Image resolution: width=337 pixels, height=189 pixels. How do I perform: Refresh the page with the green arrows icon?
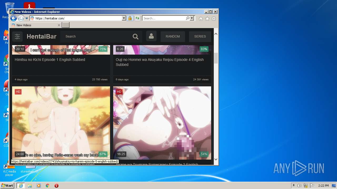tap(137, 18)
